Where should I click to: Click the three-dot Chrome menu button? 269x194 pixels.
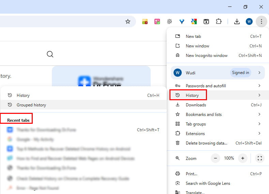point(261,21)
